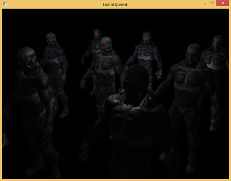
Task: Pick the small distant soldier at top center
Action: tap(97, 34)
